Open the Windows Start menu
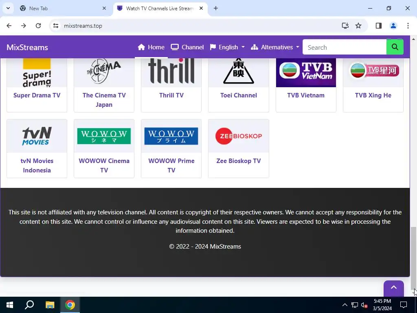 click(x=10, y=305)
